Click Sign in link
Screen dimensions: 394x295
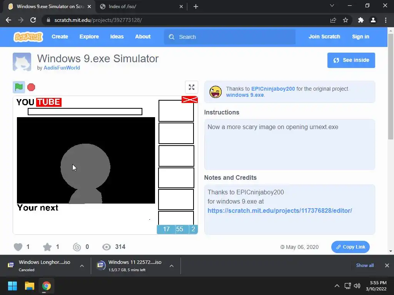[361, 36]
